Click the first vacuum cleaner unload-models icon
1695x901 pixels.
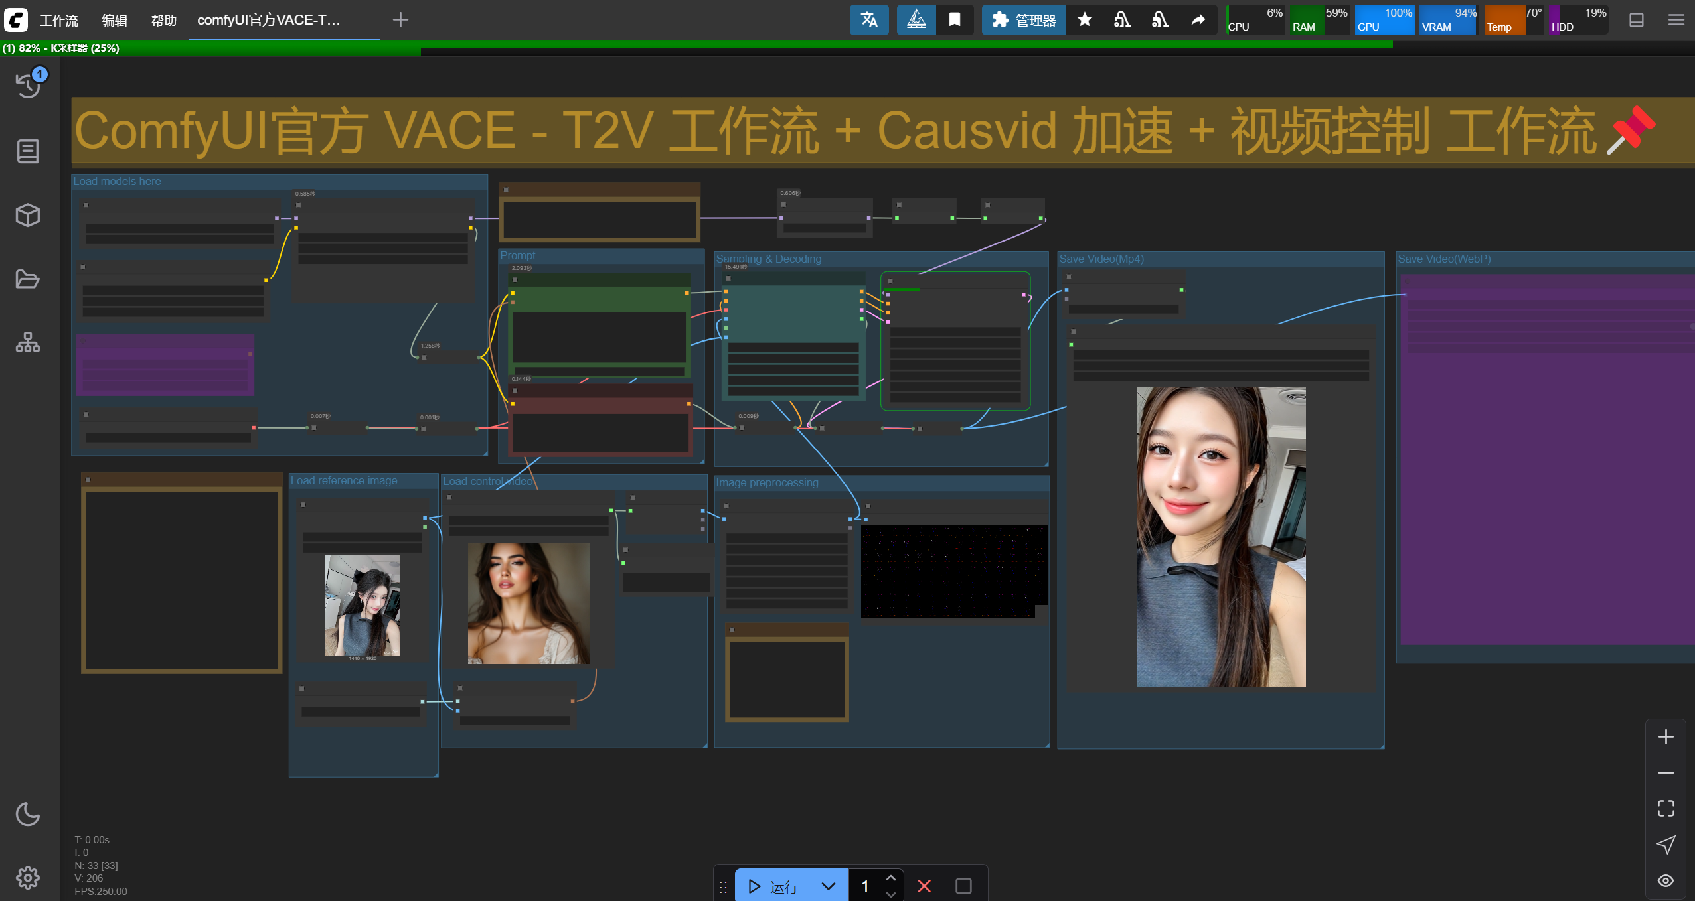coord(1123,19)
